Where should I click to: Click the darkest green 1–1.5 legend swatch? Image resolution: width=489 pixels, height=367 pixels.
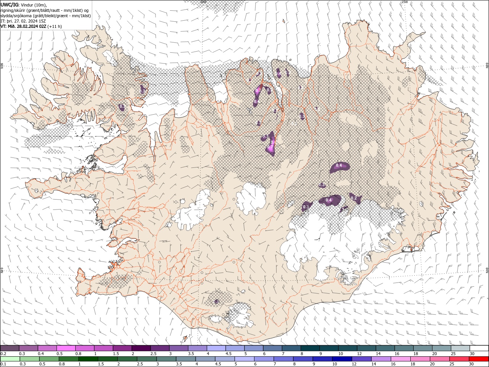click(88, 359)
